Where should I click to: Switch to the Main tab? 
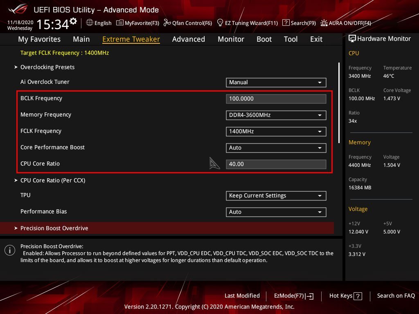click(81, 39)
